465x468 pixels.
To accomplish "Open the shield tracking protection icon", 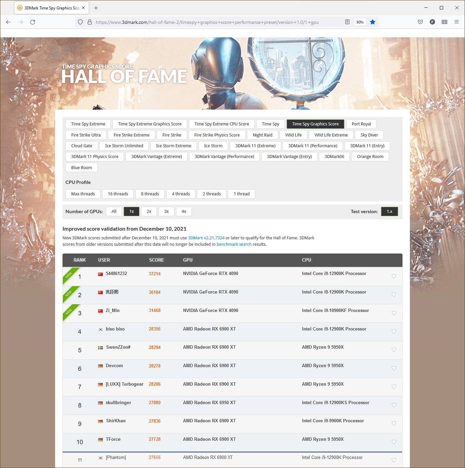I will pos(80,22).
